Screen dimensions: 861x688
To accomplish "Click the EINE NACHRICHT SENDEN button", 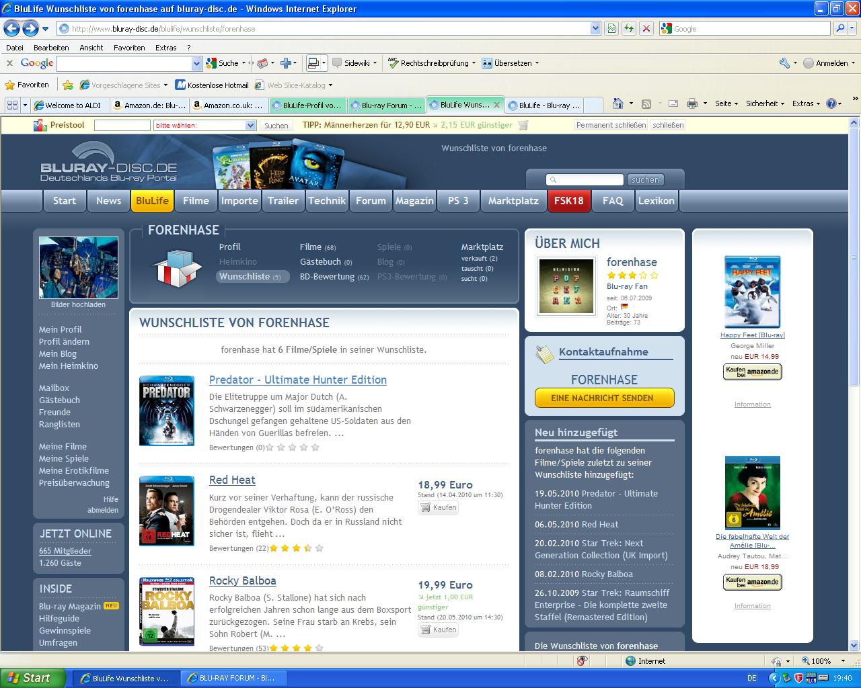I will click(x=604, y=398).
